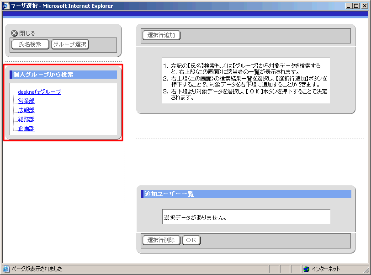Click the 氏名検索 button

pos(30,44)
